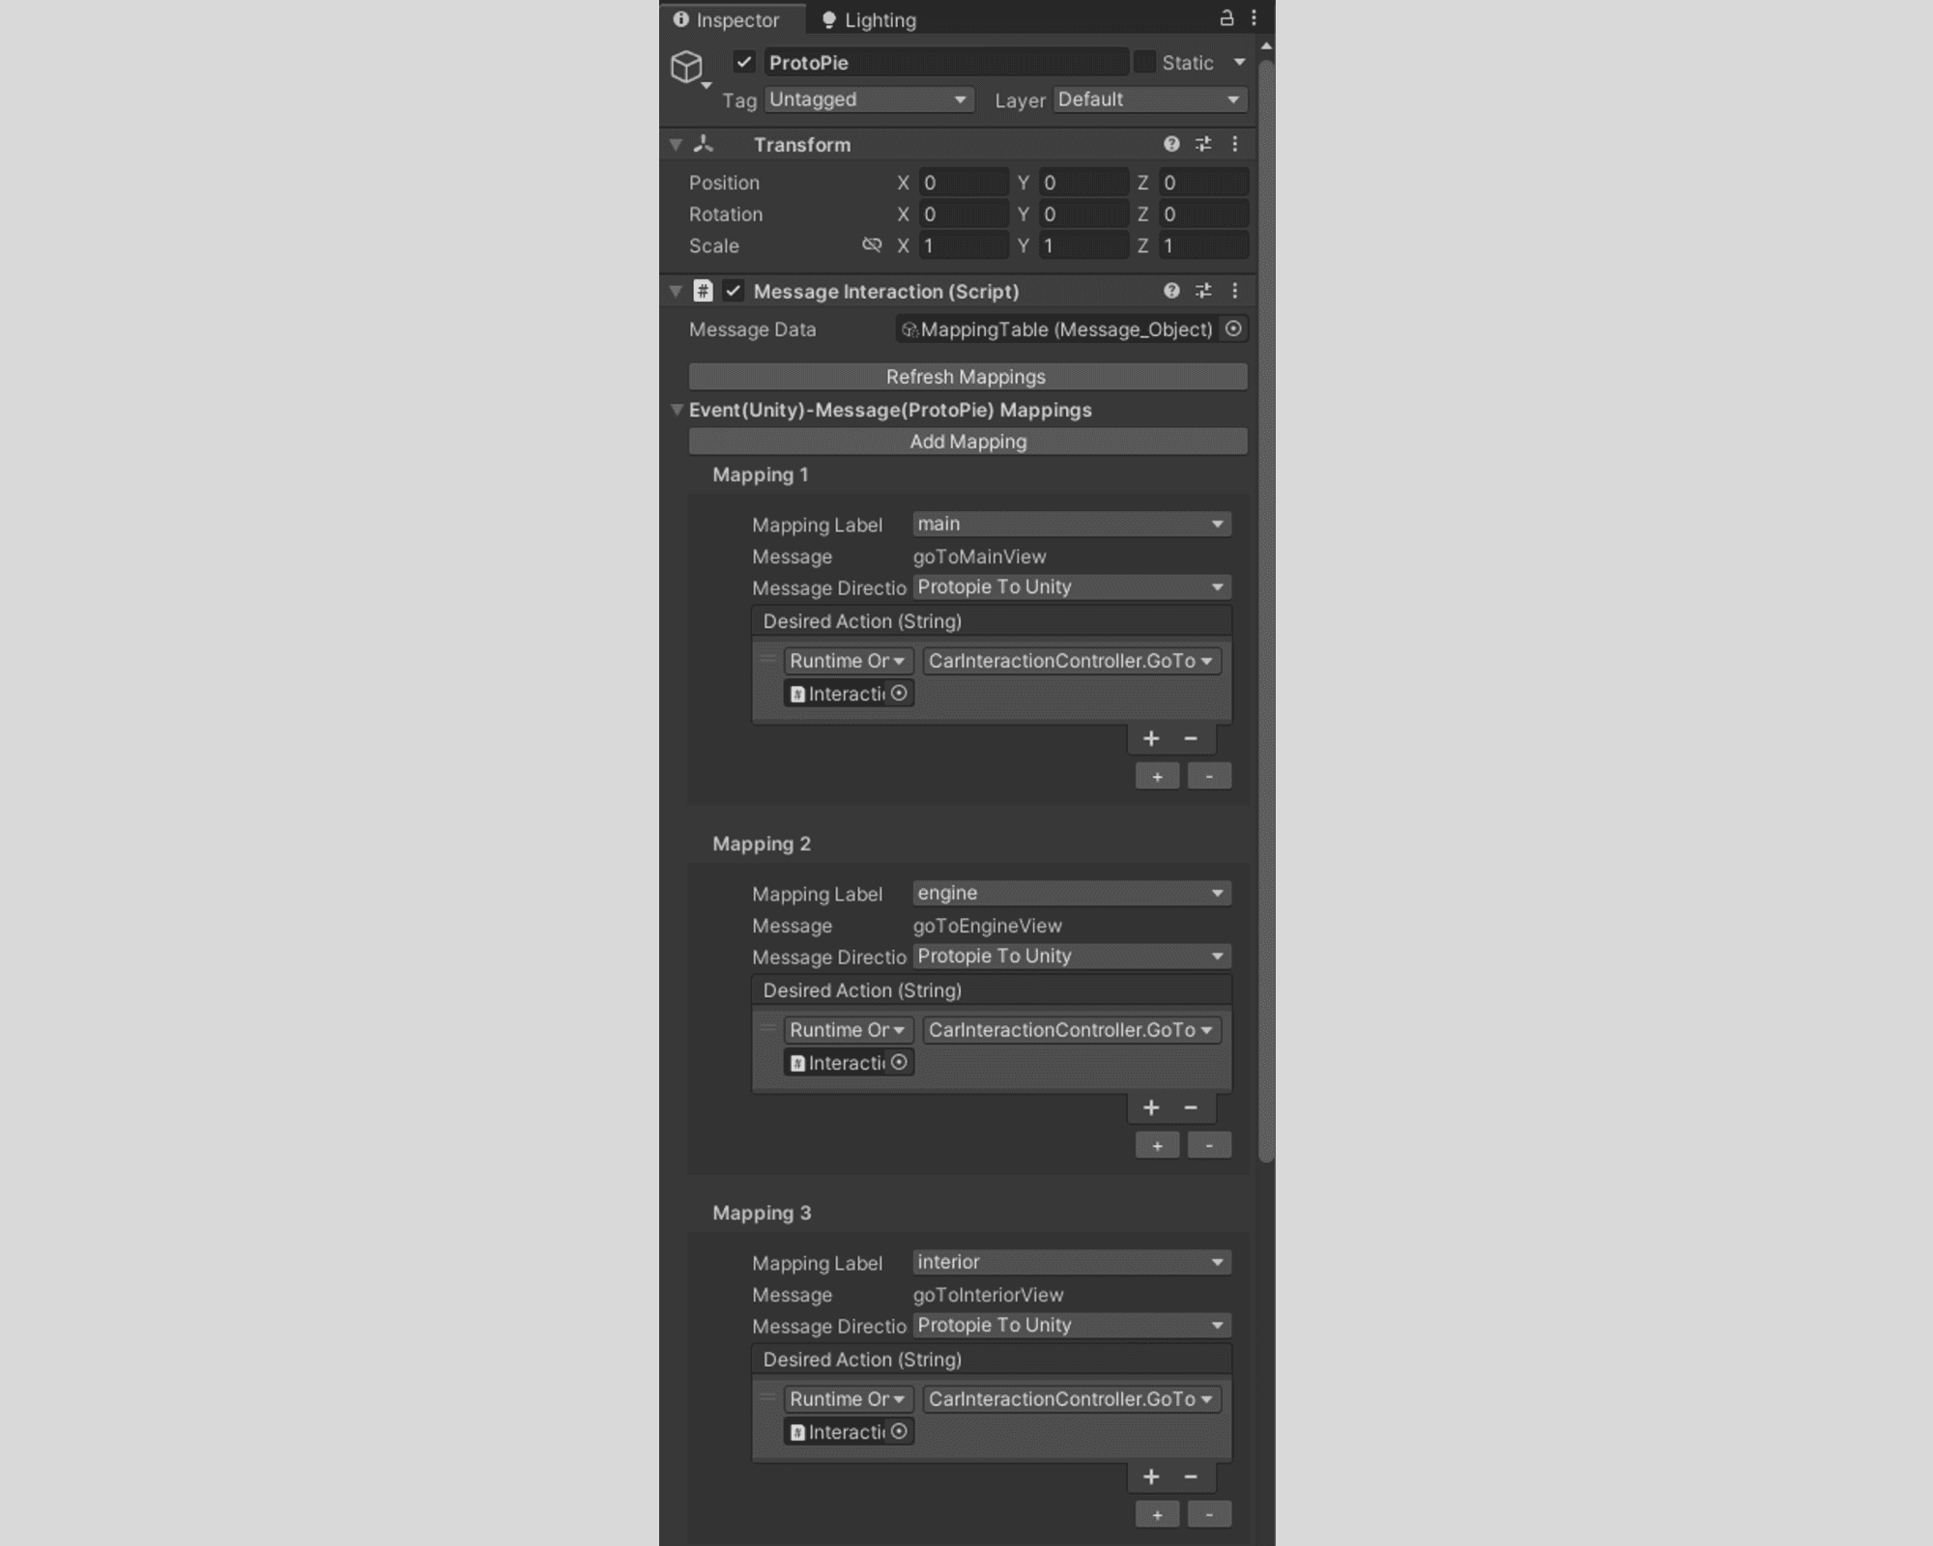Open the Default Layer dropdown
Viewport: 1933px width, 1546px height.
(1148, 99)
